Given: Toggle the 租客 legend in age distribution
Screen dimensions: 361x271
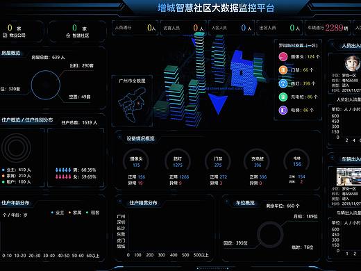Looking at the screenshot, I should click(x=92, y=213).
